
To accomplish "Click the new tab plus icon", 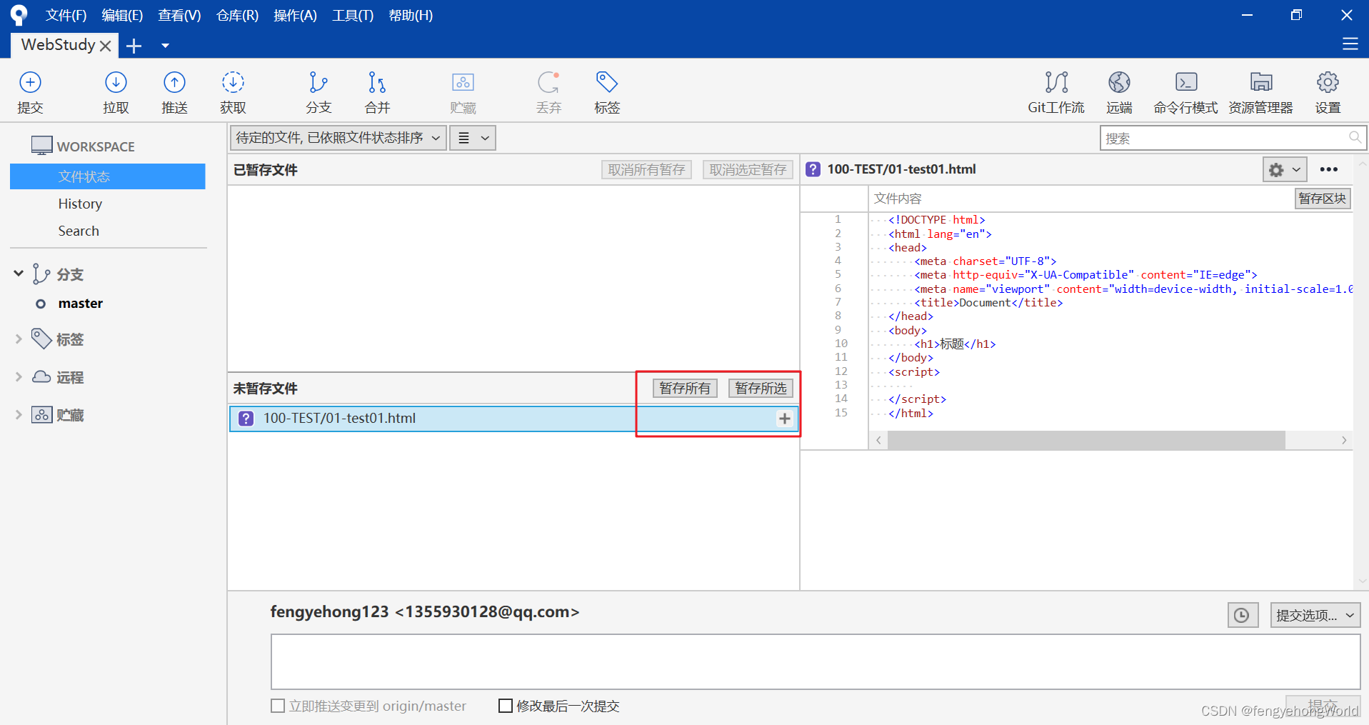I will pyautogui.click(x=134, y=46).
